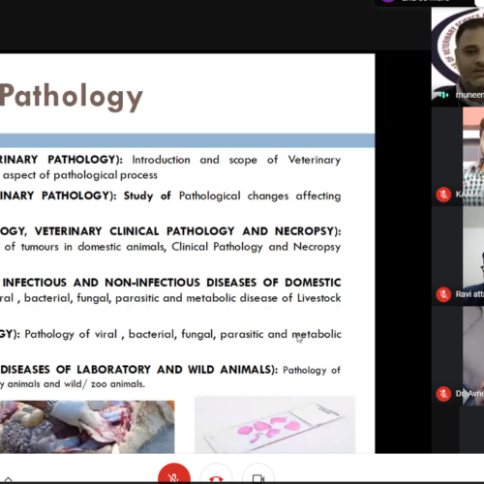Click 'of tumours in domestic animals' text
Screen dimensions: 484x484
click(x=85, y=247)
